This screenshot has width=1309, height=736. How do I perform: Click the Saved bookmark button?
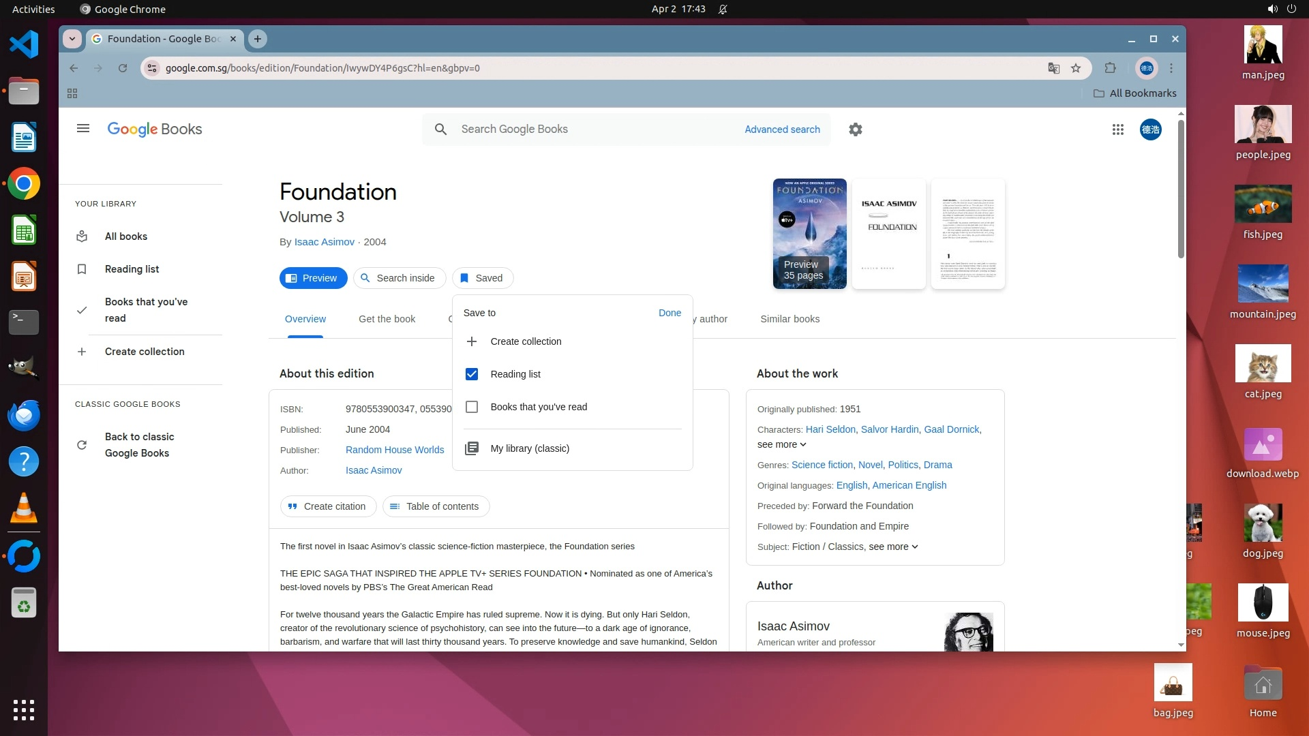coord(482,278)
